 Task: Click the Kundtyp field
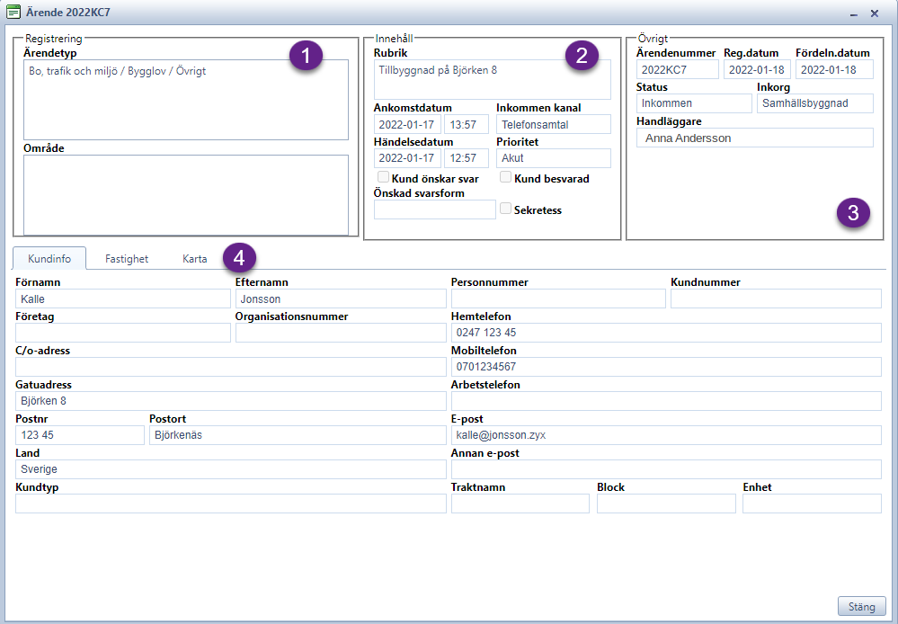[231, 504]
